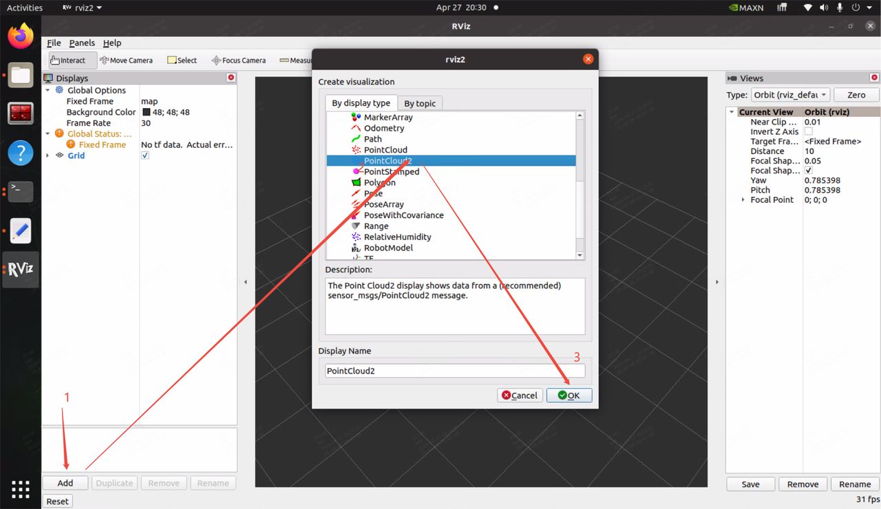Show the applications grid in the dock
Image resolution: width=881 pixels, height=509 pixels.
coord(21,489)
